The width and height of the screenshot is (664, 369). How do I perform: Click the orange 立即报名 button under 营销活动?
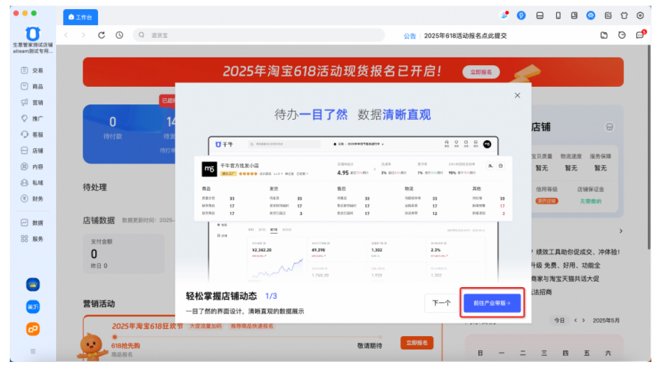417,343
